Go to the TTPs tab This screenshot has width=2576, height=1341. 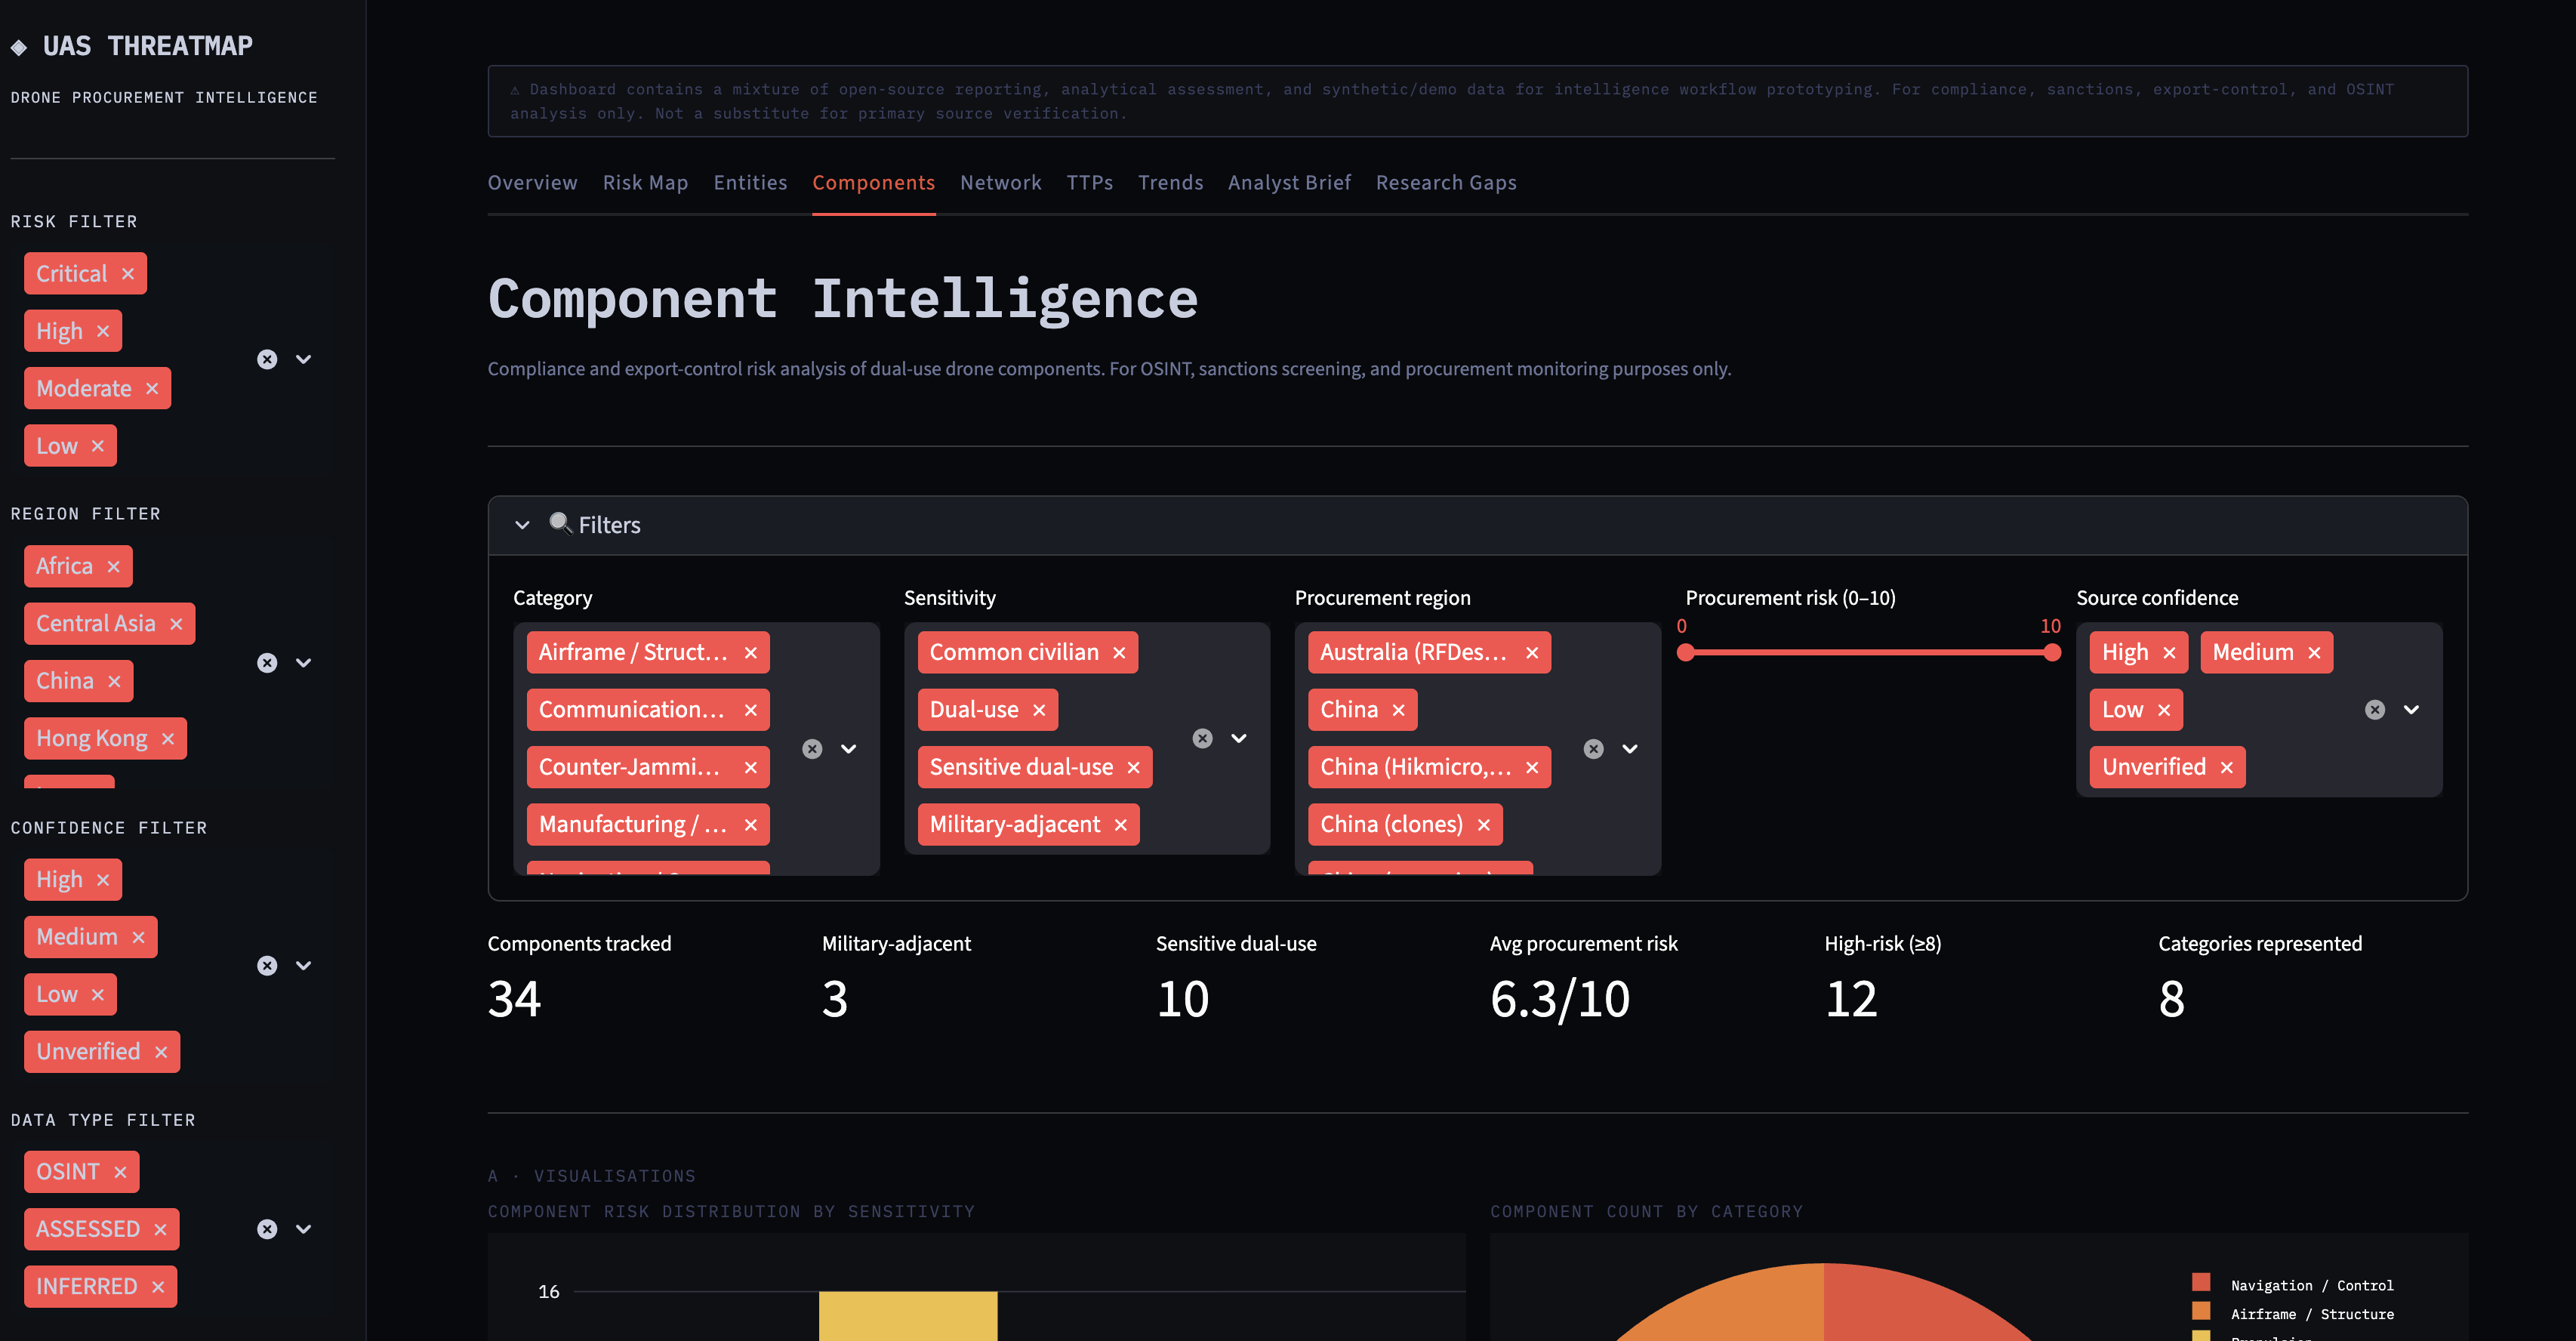(x=1090, y=183)
